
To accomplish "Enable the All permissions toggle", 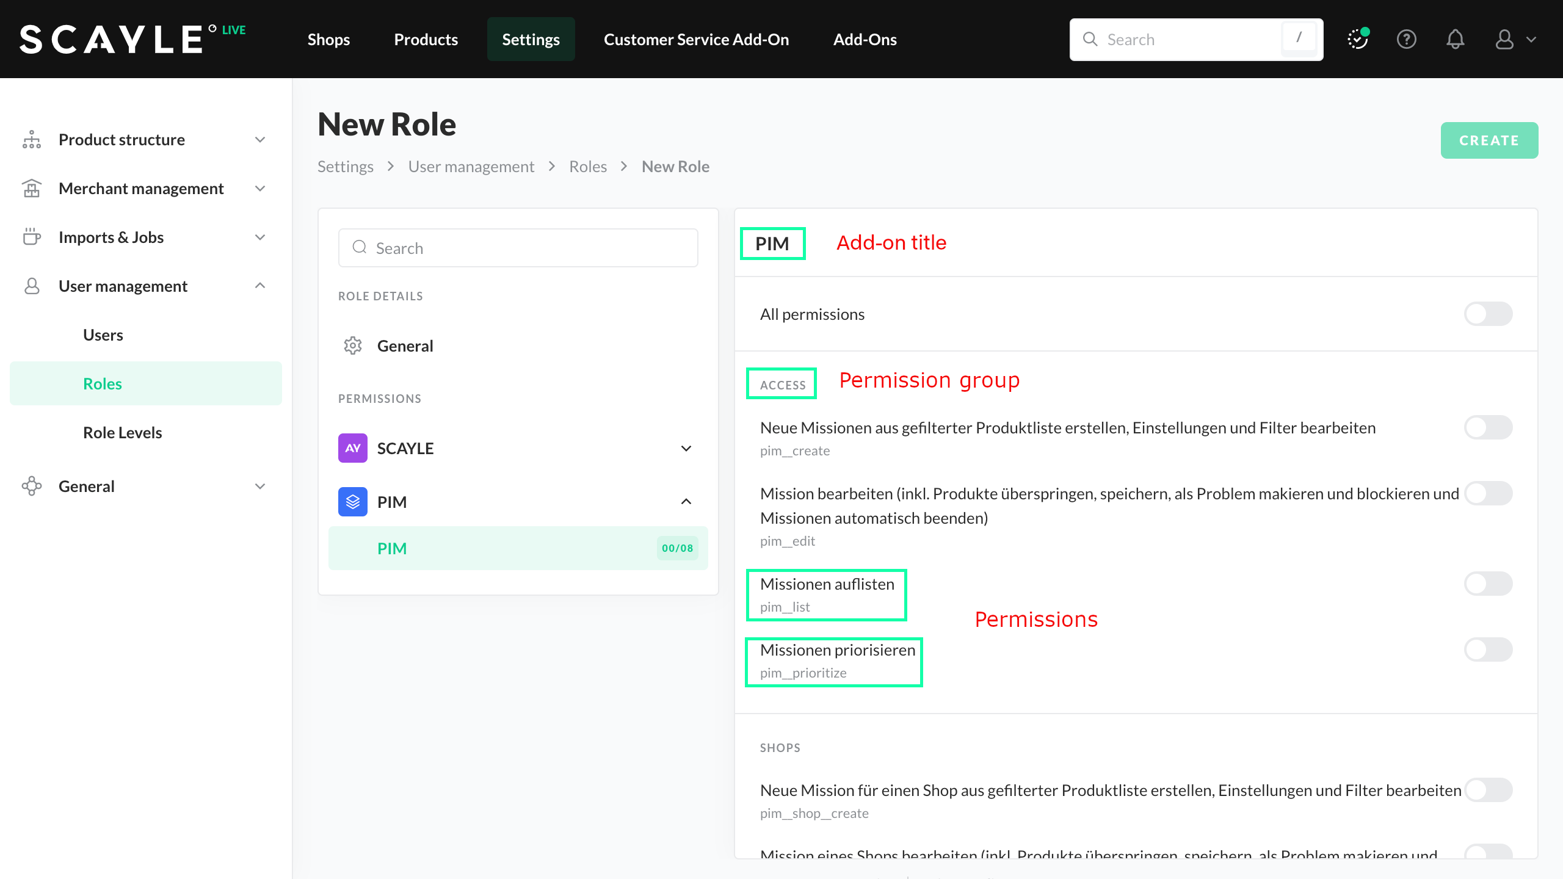I will [x=1488, y=314].
